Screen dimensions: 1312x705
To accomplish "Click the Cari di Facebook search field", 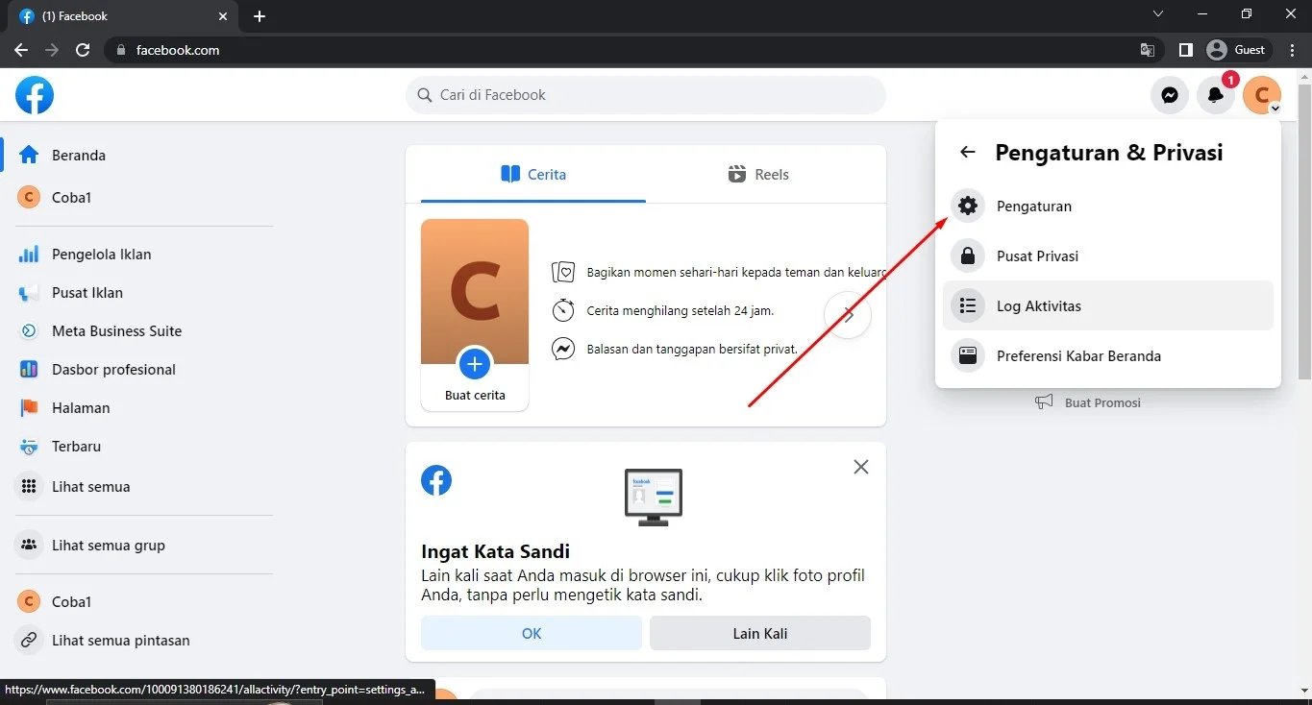I will 646,95.
